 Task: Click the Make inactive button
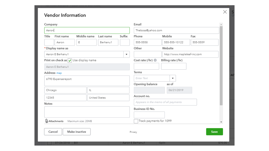tap(76, 132)
